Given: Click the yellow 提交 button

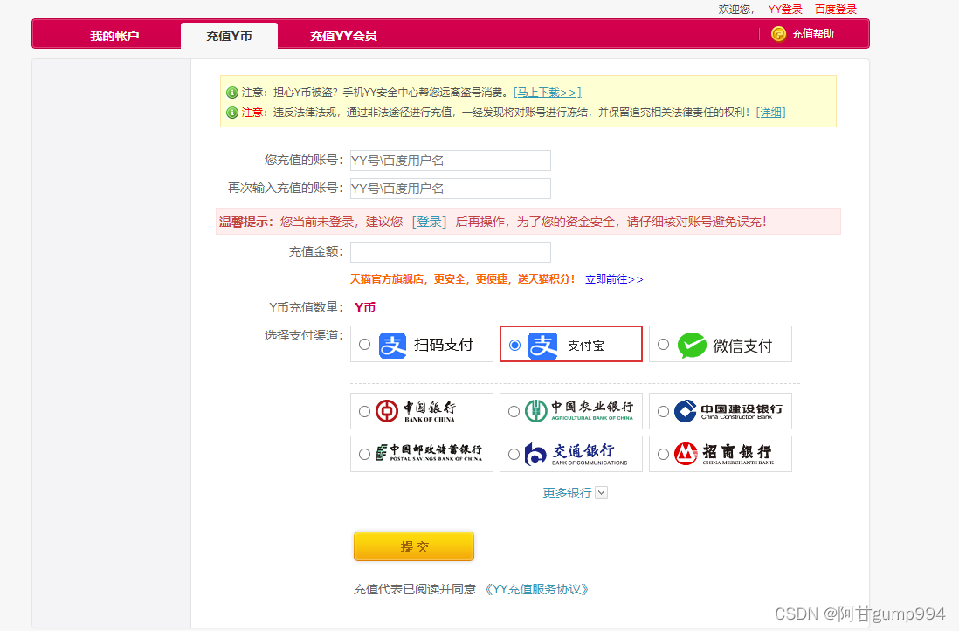Looking at the screenshot, I should pyautogui.click(x=414, y=546).
